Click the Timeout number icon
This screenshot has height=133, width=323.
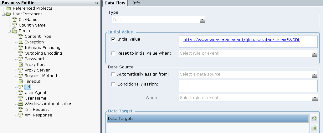pyautogui.click(x=20, y=81)
